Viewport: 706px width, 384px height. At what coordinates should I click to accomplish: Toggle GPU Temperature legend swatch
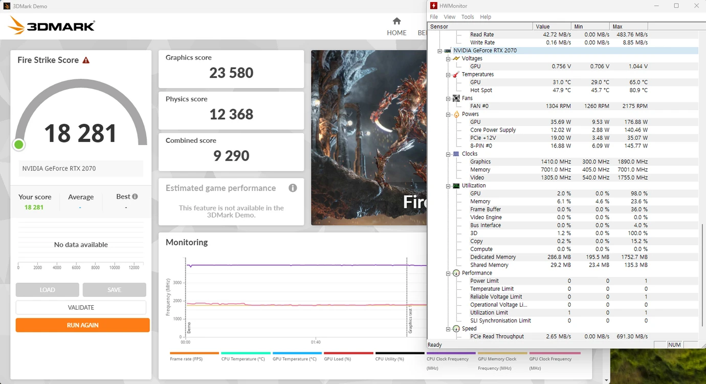(x=297, y=353)
